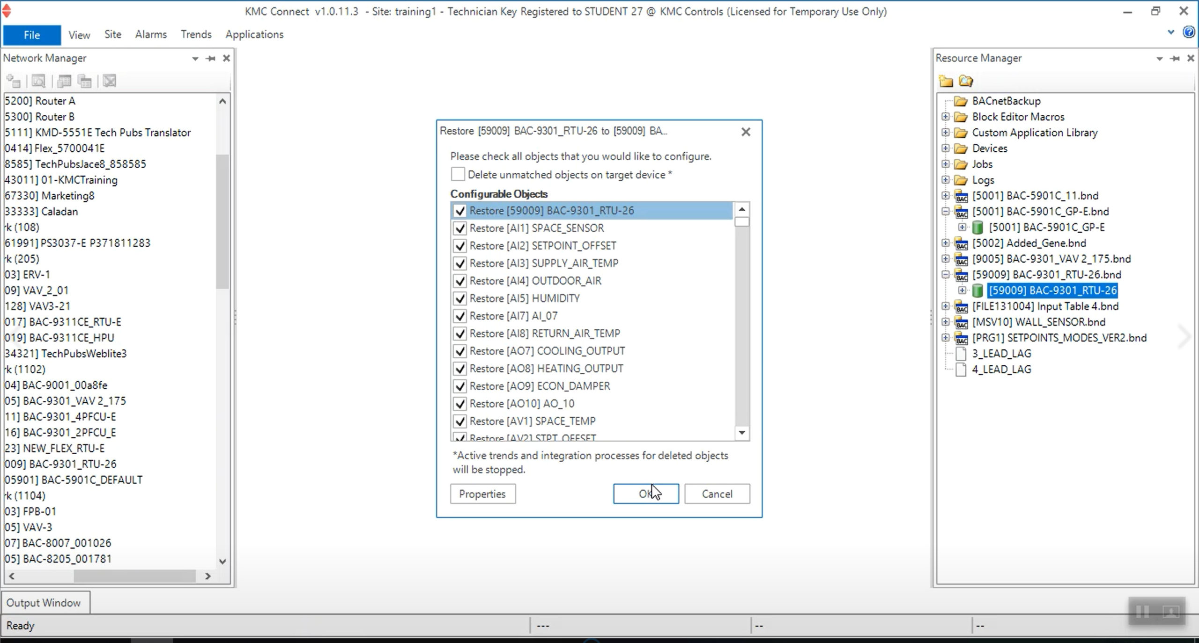This screenshot has height=643, width=1199.
Task: Uncheck Restore [AI3] SUPPLY_AIR_TEMP object
Action: 459,263
